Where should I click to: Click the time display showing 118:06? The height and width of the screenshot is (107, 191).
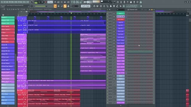pos(76,2)
